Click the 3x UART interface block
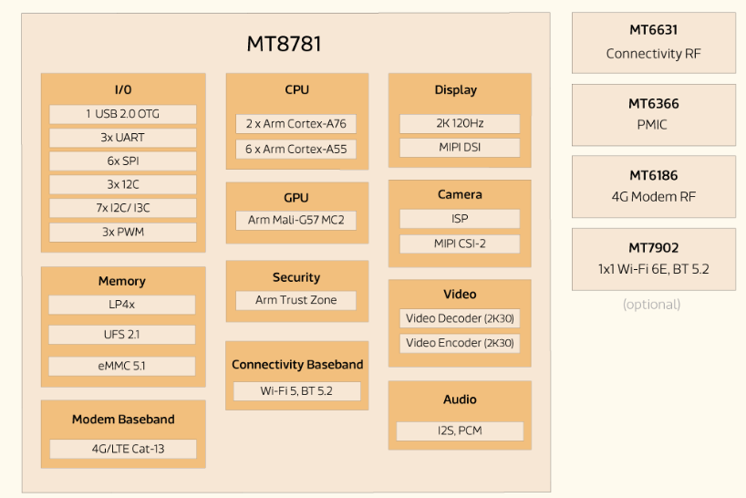Image resolution: width=746 pixels, height=498 pixels. [x=123, y=138]
